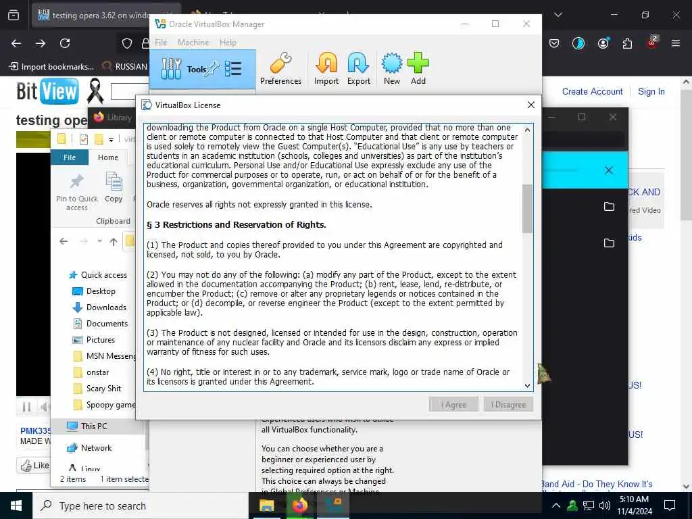
Task: Click the BitView logo
Action: coord(48,91)
